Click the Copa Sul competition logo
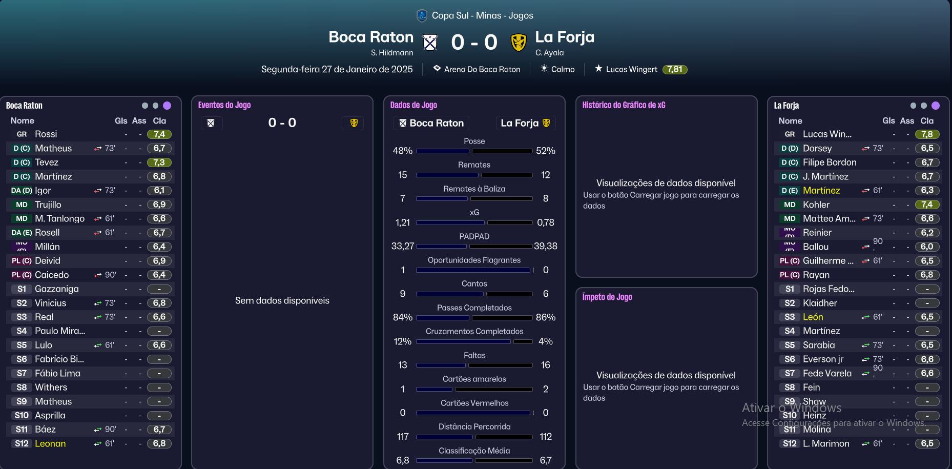The width and height of the screenshot is (952, 469). [422, 15]
